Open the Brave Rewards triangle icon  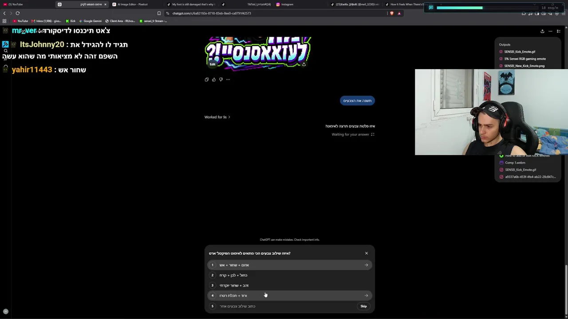pos(399,13)
